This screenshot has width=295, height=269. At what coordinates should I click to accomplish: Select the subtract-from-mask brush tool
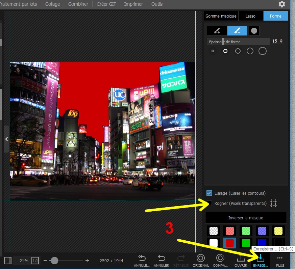coord(237,31)
